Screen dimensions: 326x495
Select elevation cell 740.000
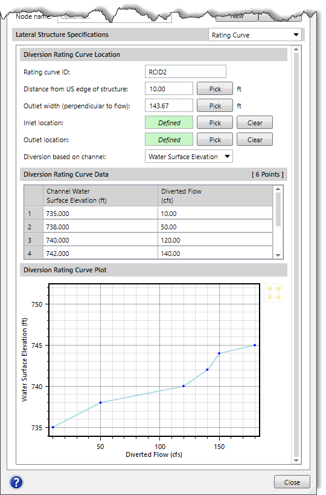point(100,240)
